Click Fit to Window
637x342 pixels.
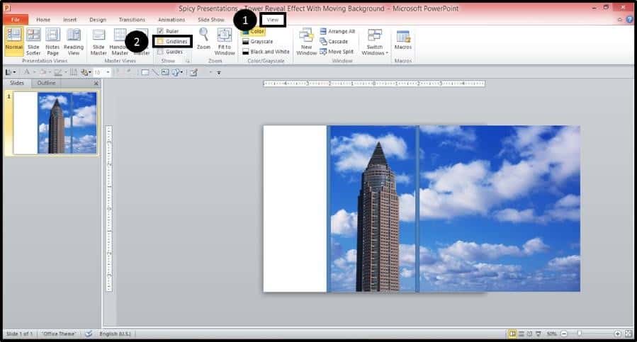tap(225, 41)
